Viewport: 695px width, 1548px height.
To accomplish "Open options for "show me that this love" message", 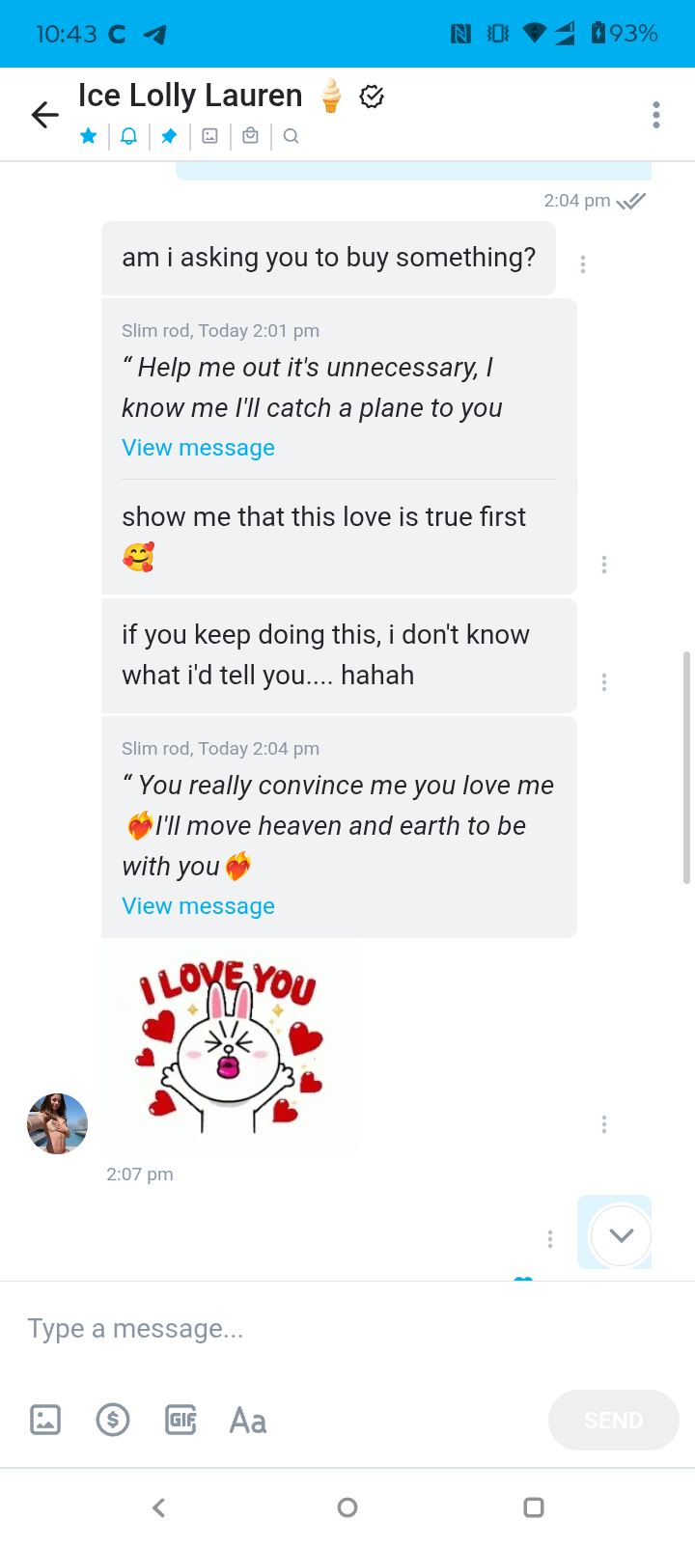I will coord(604,565).
